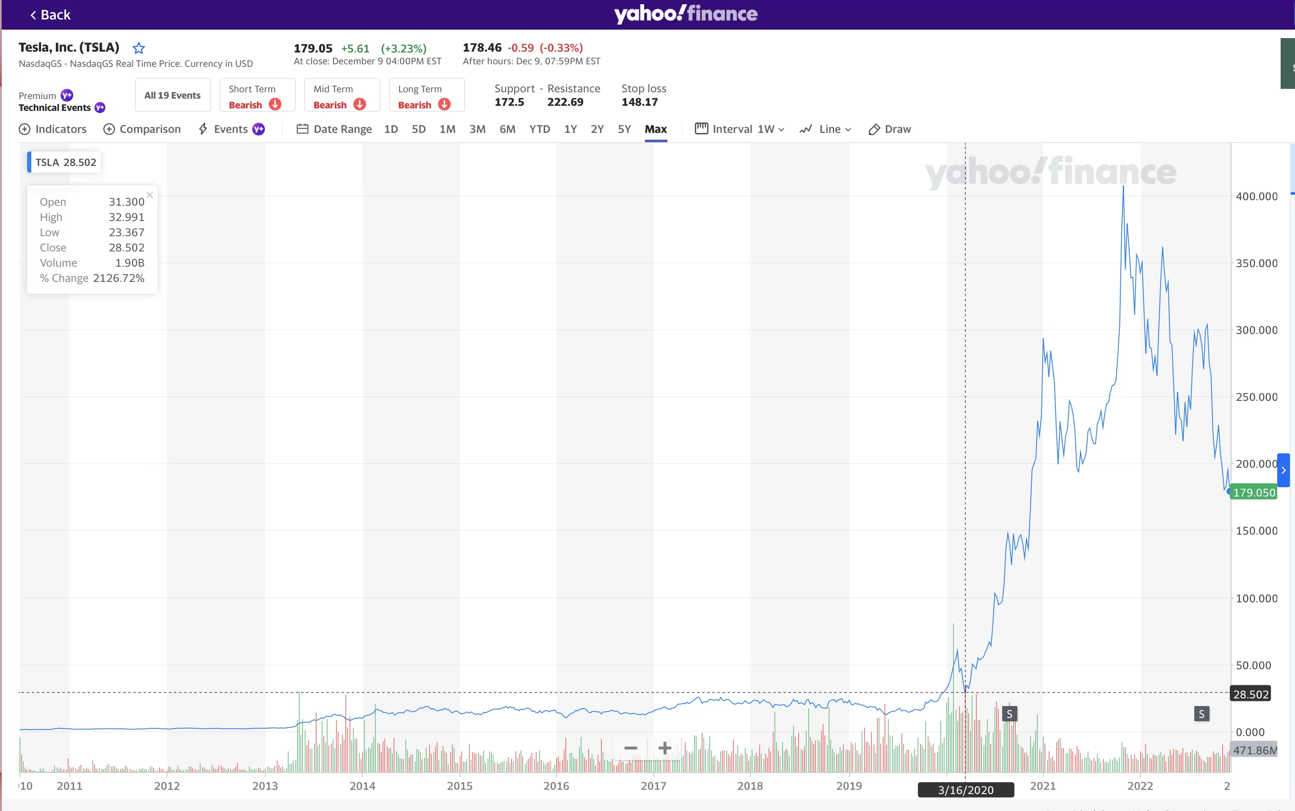Click the TSLA 28.502 series label
1295x811 pixels.
point(64,162)
